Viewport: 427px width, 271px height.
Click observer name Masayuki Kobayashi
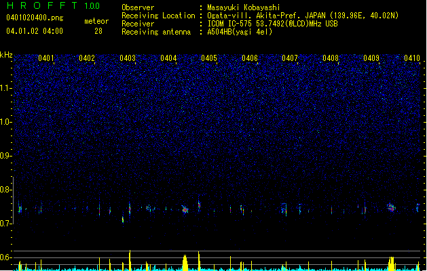(244, 7)
